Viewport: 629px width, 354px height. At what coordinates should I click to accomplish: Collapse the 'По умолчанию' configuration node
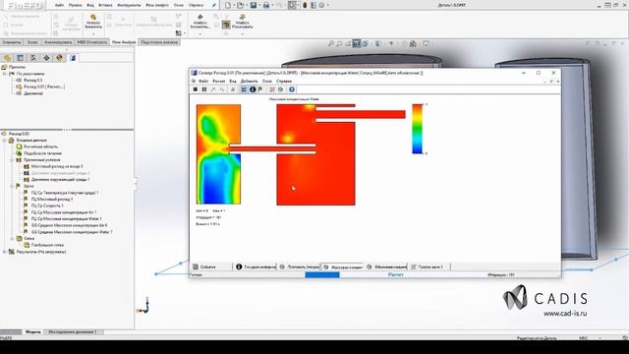(x=5, y=74)
